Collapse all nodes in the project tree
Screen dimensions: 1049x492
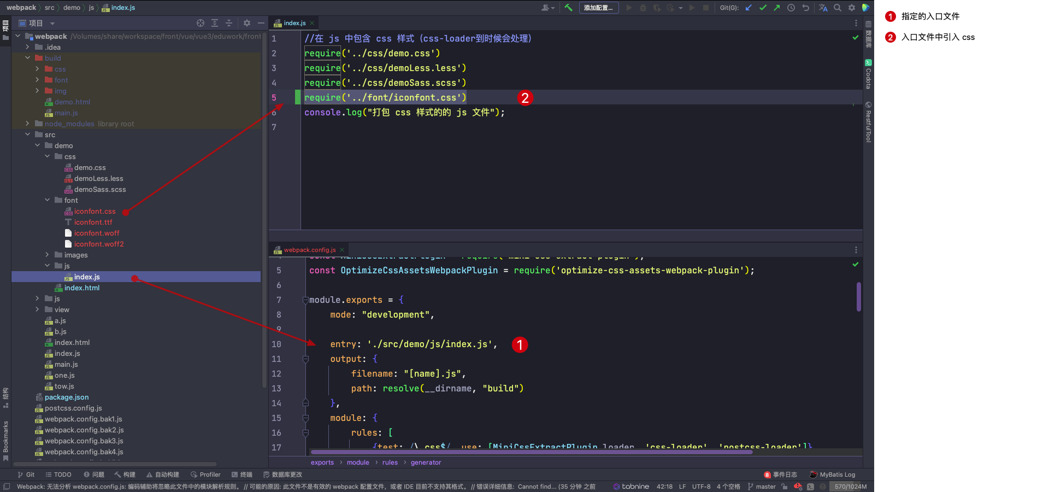(229, 23)
